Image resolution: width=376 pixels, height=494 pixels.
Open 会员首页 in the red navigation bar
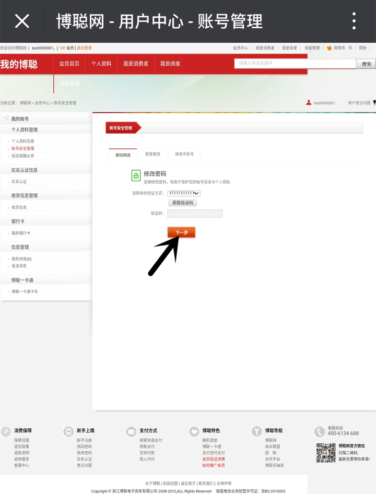[x=69, y=64]
